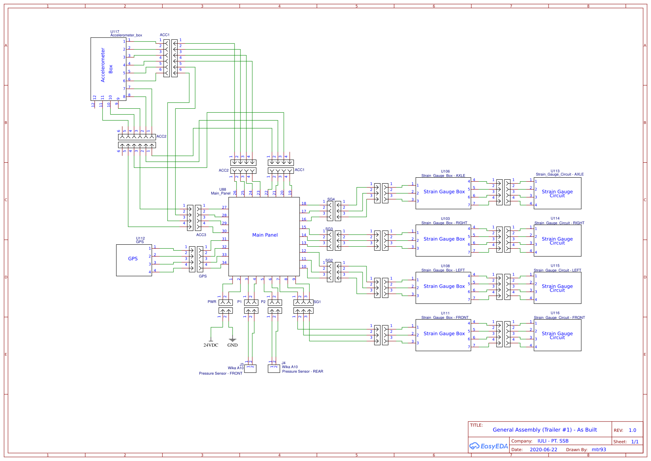Screen dimensions: 651x461
Task: Select the Drawn By mtr93 field
Action: 598,449
